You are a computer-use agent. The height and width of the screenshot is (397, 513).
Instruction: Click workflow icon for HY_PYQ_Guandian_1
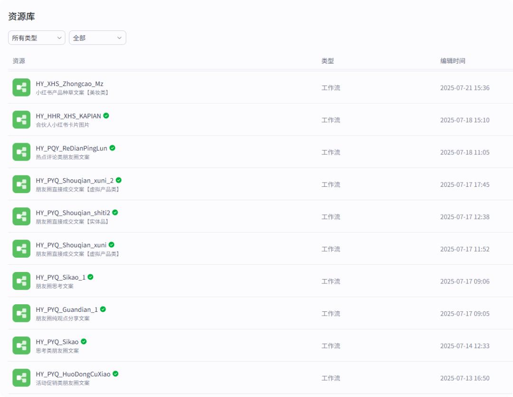(x=21, y=313)
